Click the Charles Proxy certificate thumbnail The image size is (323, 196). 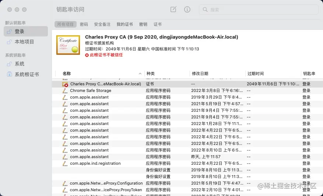tap(68, 45)
